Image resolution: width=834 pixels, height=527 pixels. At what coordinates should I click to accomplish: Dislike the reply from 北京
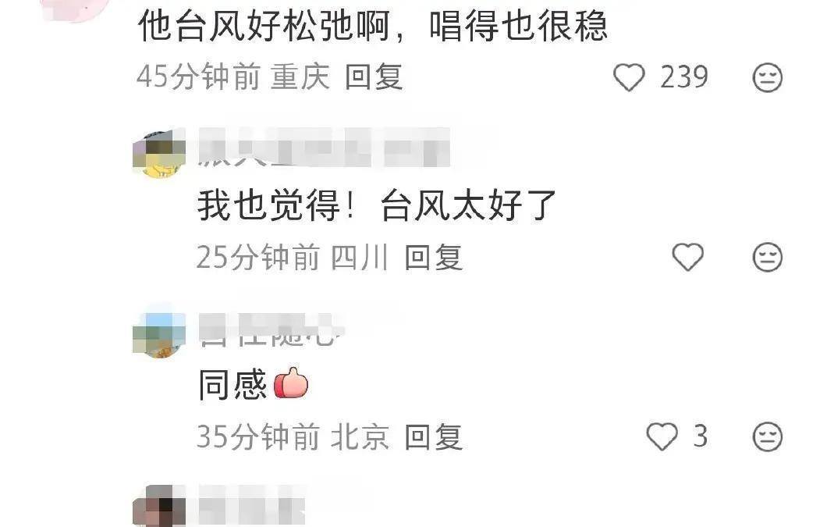click(768, 437)
